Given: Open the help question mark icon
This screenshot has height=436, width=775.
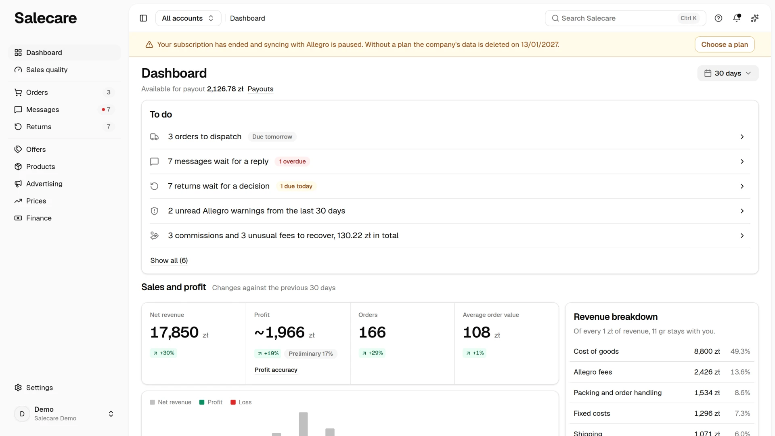Looking at the screenshot, I should point(718,18).
